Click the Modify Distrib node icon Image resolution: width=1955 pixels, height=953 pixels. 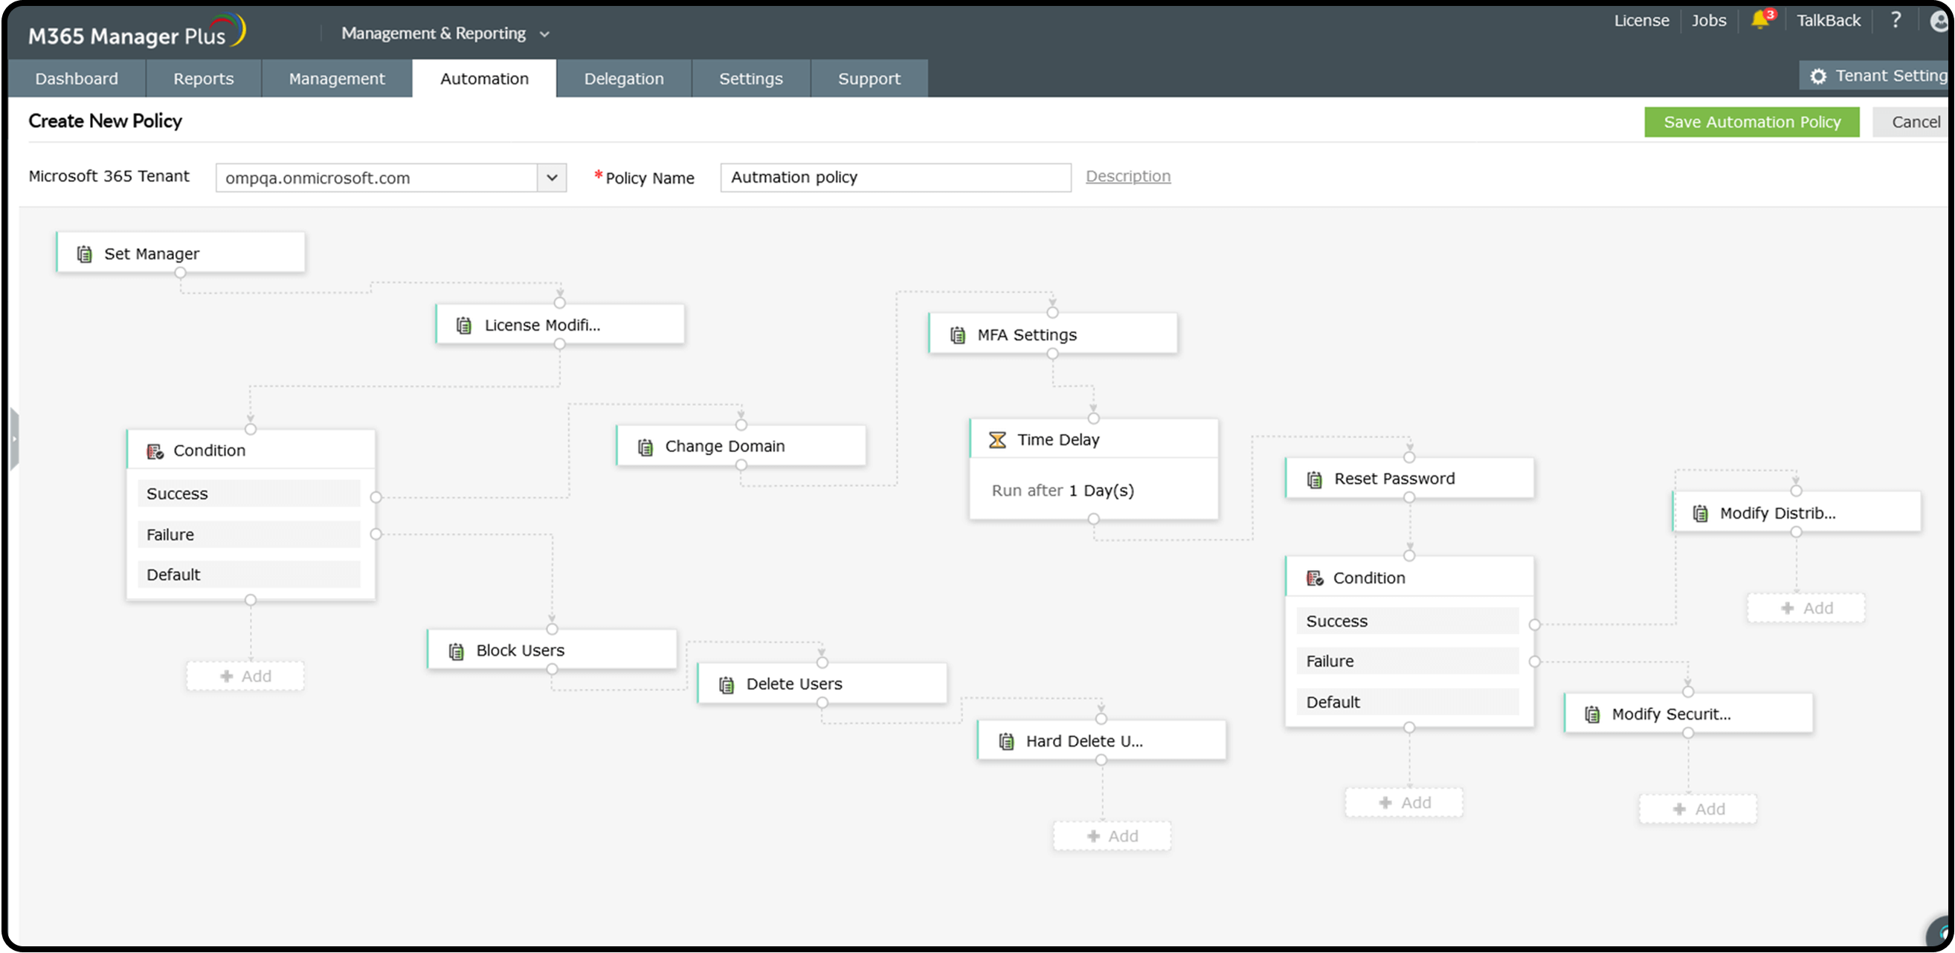(1699, 512)
